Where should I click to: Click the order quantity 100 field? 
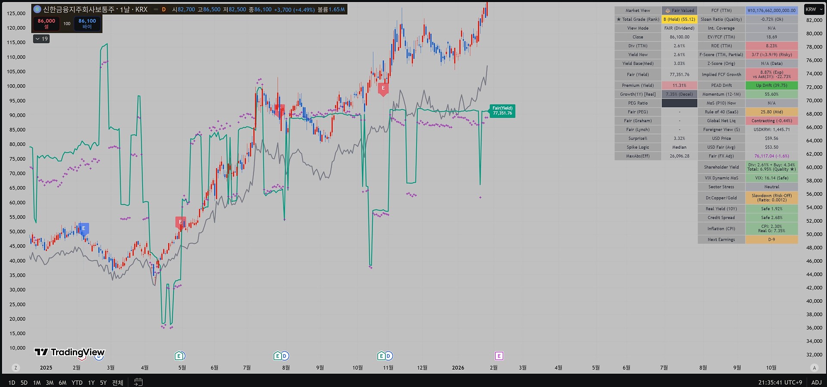point(67,24)
